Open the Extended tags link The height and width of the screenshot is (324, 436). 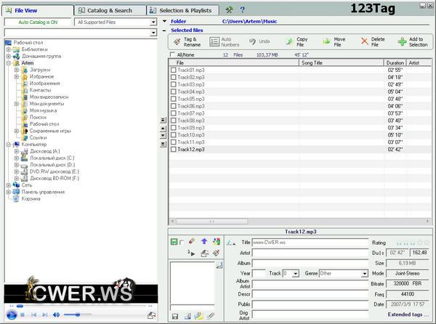point(408,315)
